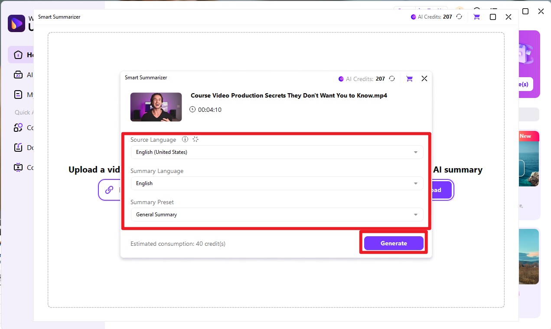Close the inner Smart Summarizer dialog

[x=424, y=78]
